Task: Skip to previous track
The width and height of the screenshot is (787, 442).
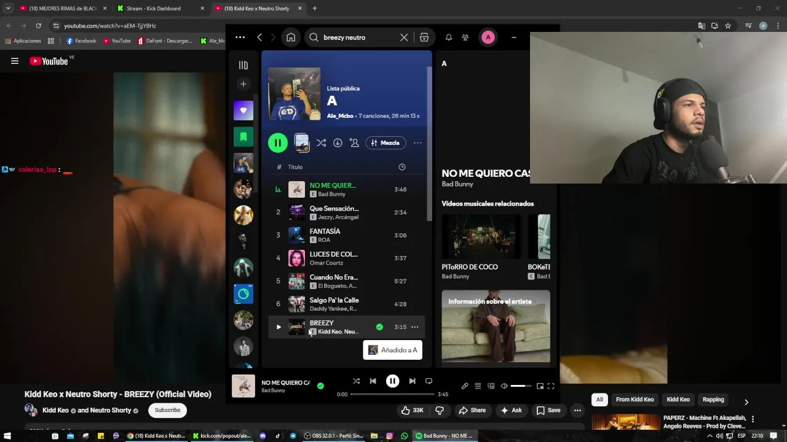Action: coord(373,381)
